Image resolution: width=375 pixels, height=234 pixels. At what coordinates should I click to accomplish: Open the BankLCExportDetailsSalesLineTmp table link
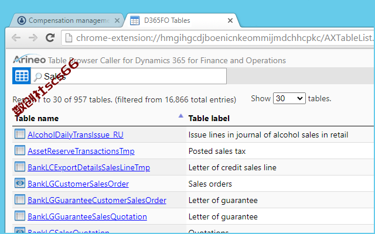(x=88, y=167)
